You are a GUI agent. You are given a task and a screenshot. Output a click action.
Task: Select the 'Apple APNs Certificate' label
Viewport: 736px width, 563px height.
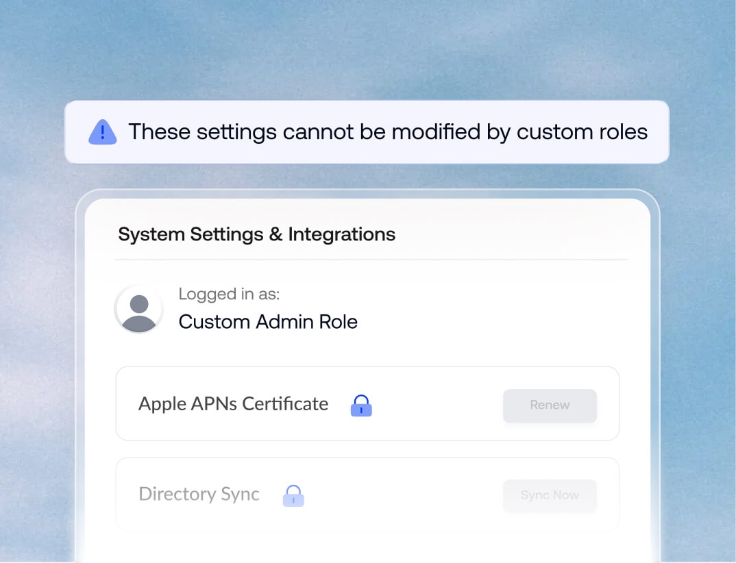coord(233,404)
